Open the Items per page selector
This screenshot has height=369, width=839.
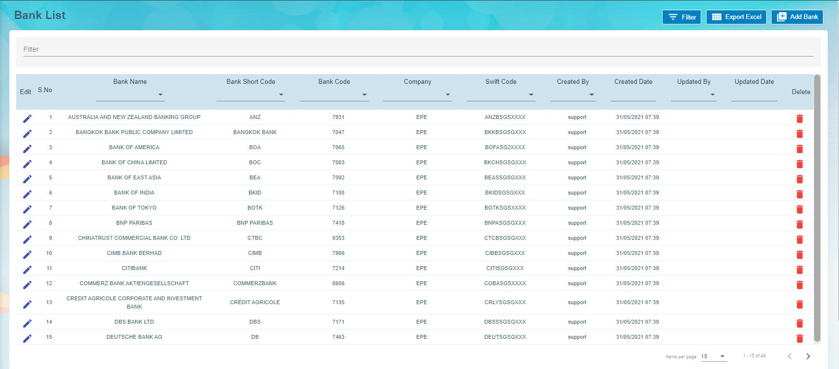713,356
